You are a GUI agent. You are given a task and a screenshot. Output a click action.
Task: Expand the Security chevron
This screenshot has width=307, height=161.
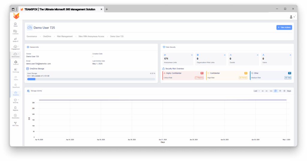[18, 100]
